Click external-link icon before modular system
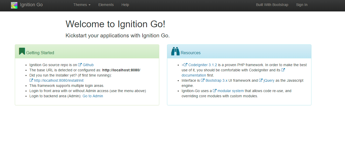Image resolution: width=345 pixels, height=159 pixels. click(215, 91)
